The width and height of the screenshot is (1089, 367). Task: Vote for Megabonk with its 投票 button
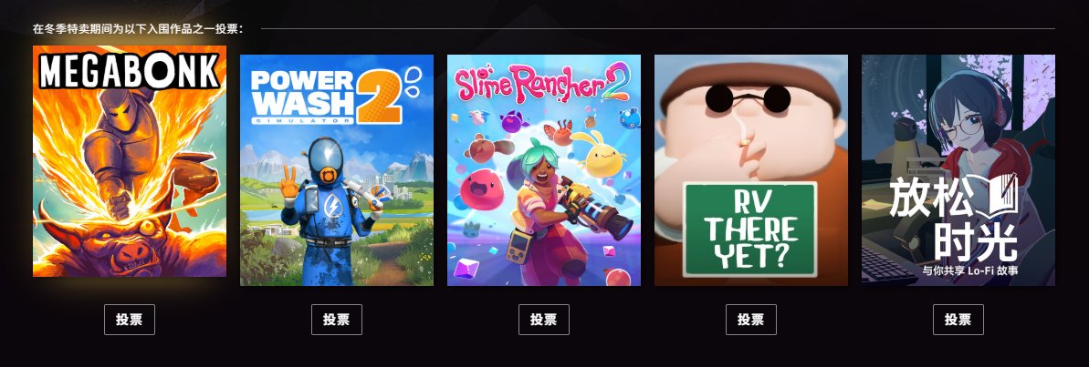[130, 320]
